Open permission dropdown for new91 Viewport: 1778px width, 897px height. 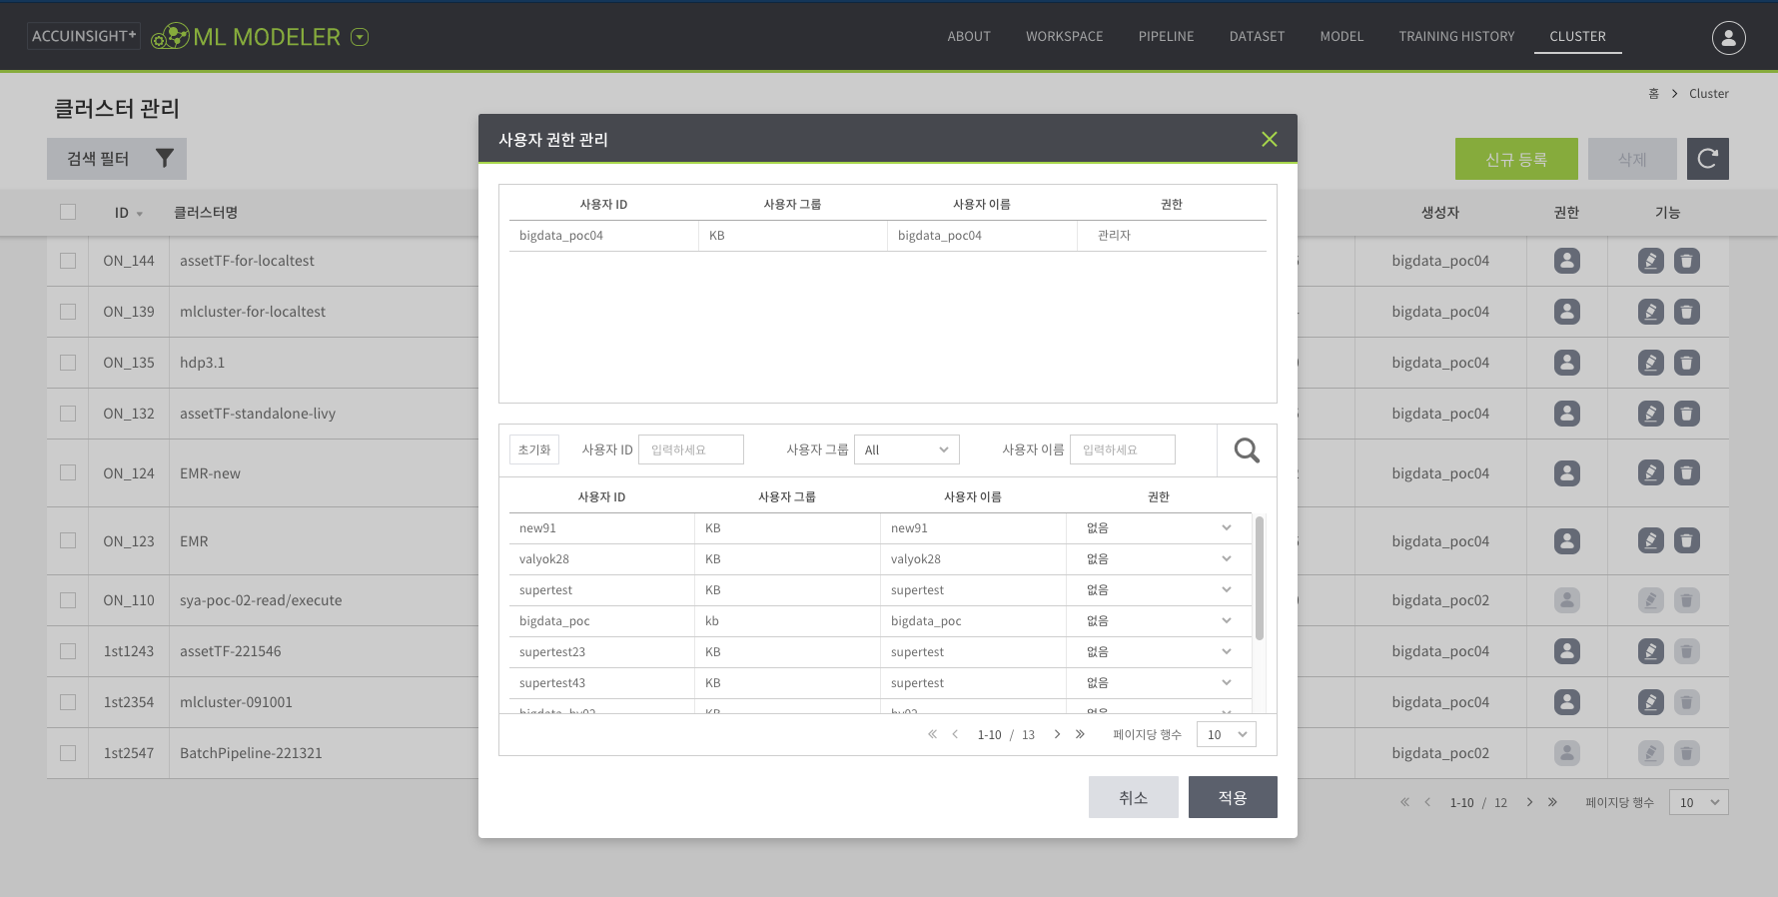coord(1159,528)
